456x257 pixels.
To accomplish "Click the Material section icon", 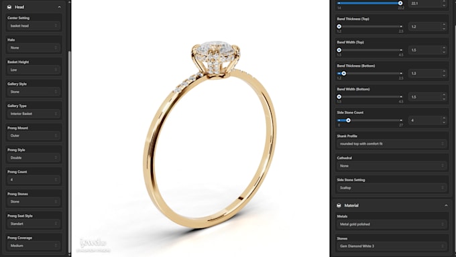I will [x=339, y=205].
